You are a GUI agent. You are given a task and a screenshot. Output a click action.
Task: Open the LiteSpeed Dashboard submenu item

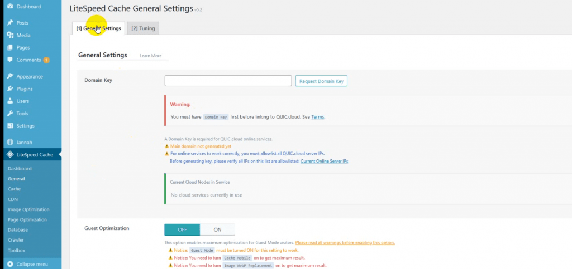(20, 169)
